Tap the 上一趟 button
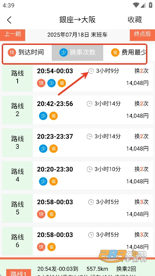This screenshot has width=155, height=276. pos(13,35)
